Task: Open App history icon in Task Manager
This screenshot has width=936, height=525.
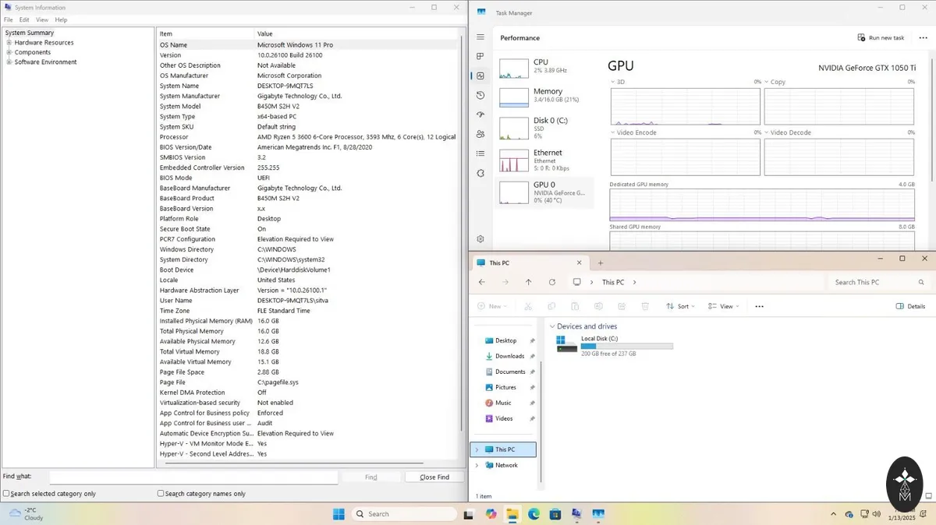Action: coord(480,95)
